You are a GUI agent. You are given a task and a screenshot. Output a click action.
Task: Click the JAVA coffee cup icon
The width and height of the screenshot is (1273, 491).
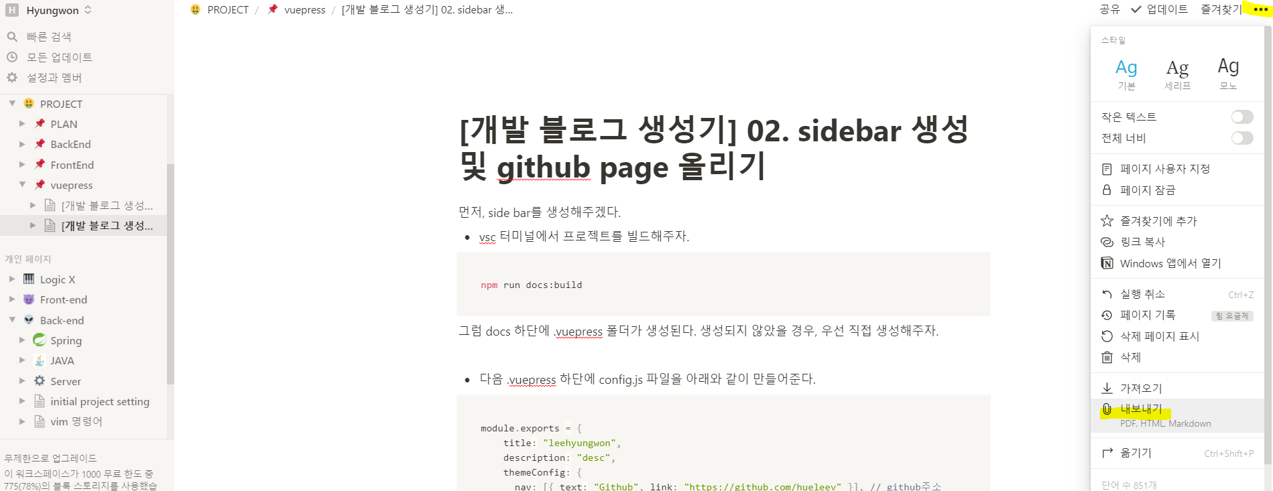40,360
